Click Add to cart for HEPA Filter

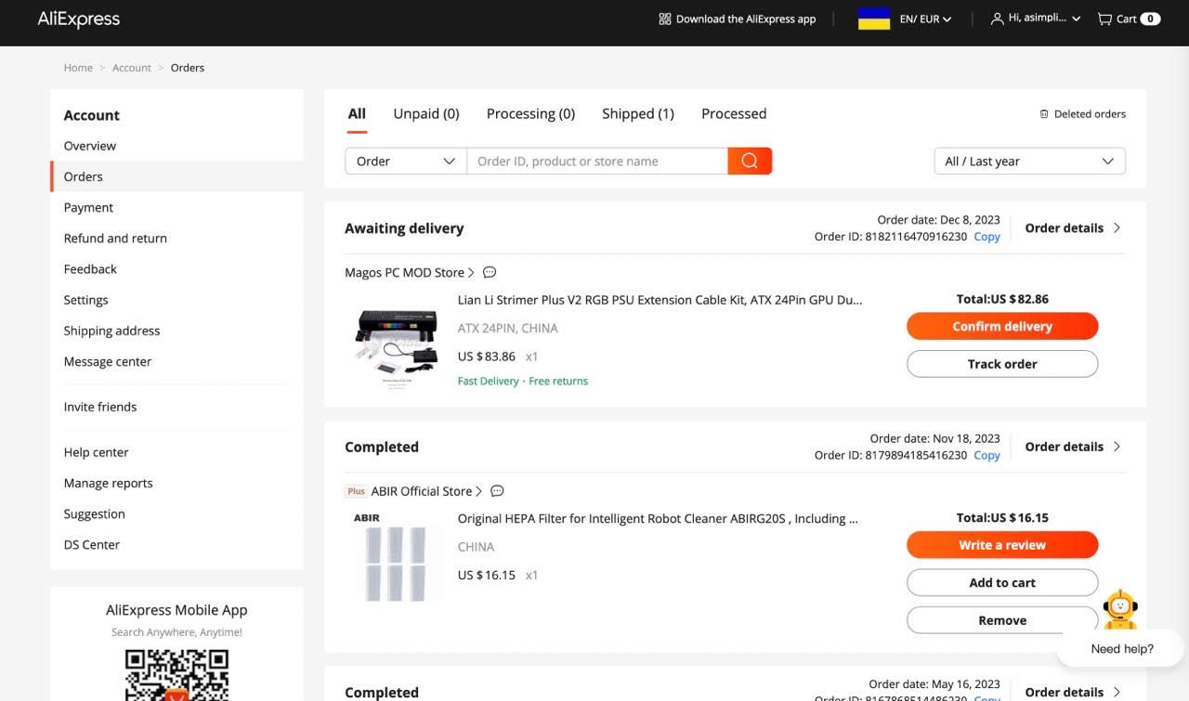1002,582
